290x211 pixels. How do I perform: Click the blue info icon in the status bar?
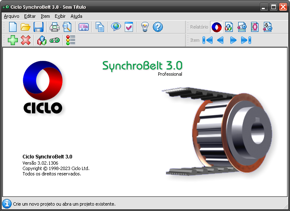pyautogui.click(x=7, y=204)
